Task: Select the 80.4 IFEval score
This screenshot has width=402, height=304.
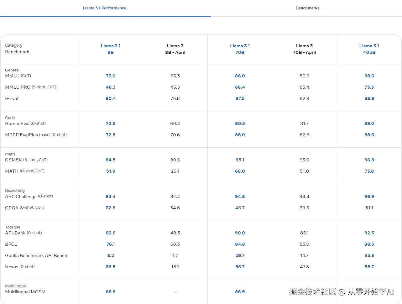Action: pos(111,98)
